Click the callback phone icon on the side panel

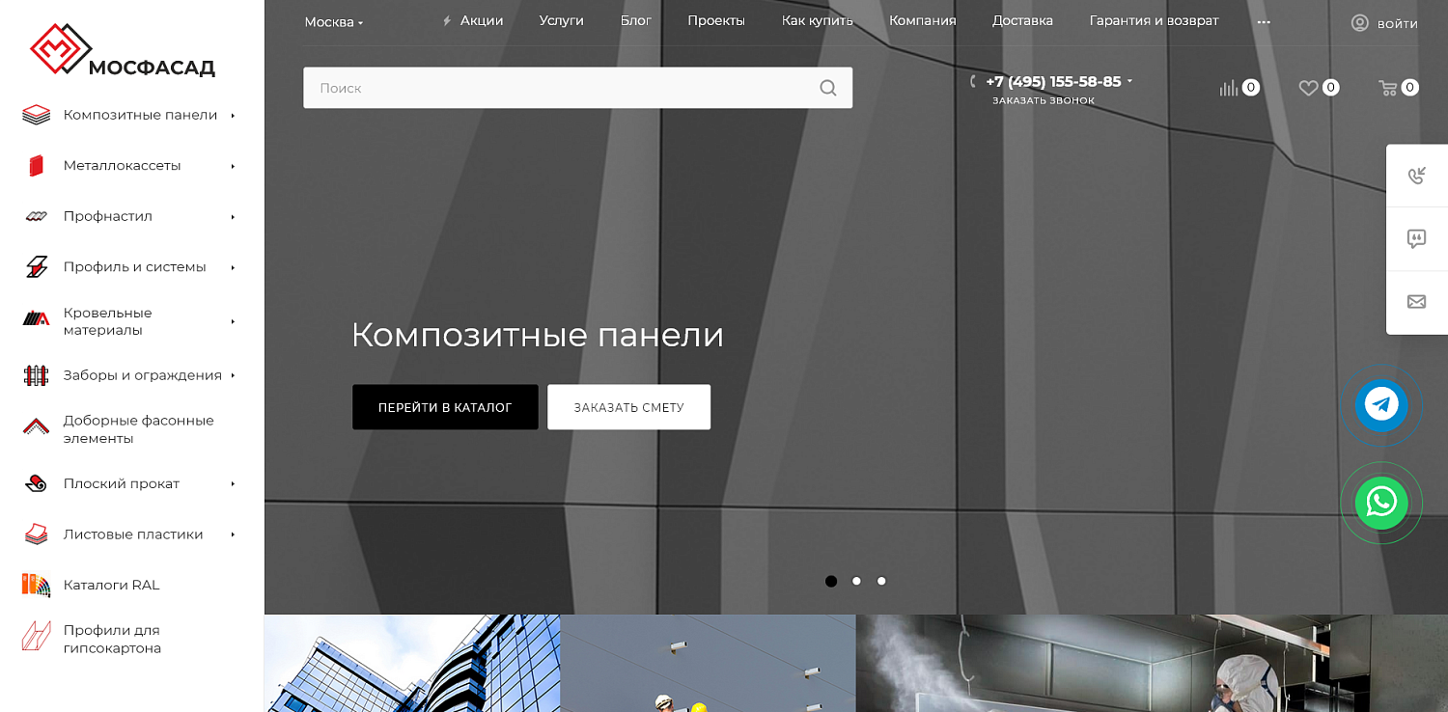[1416, 176]
